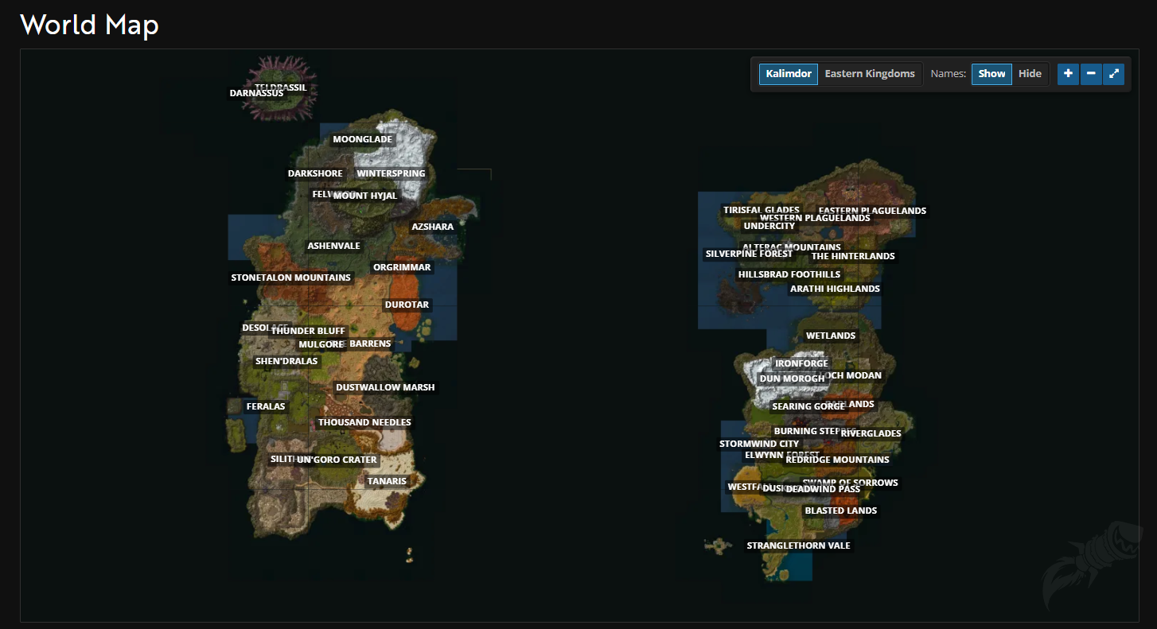Click the Stonetalon Mountains label
This screenshot has width=1157, height=629.
pos(290,278)
